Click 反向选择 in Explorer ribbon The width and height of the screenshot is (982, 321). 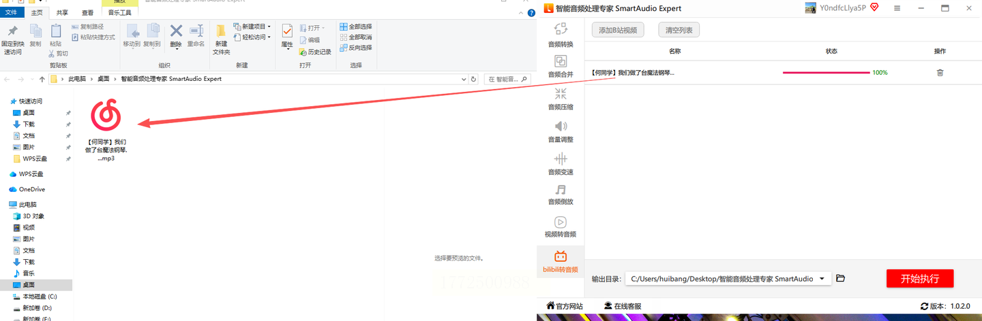tap(355, 48)
